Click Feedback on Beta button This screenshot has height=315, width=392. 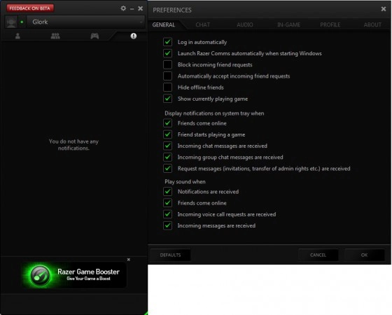click(x=29, y=8)
